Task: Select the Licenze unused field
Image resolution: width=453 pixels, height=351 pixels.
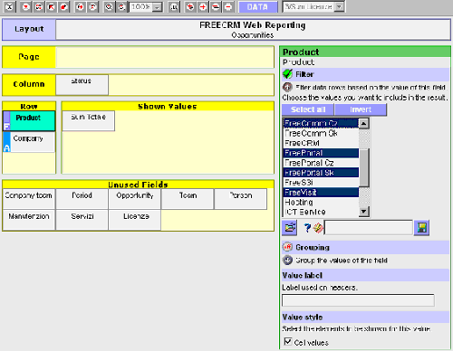Action: tap(135, 220)
